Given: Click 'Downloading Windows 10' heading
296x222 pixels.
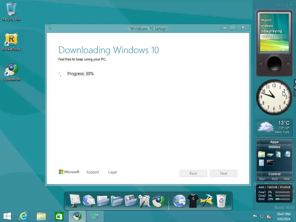Looking at the screenshot, I should (x=109, y=50).
